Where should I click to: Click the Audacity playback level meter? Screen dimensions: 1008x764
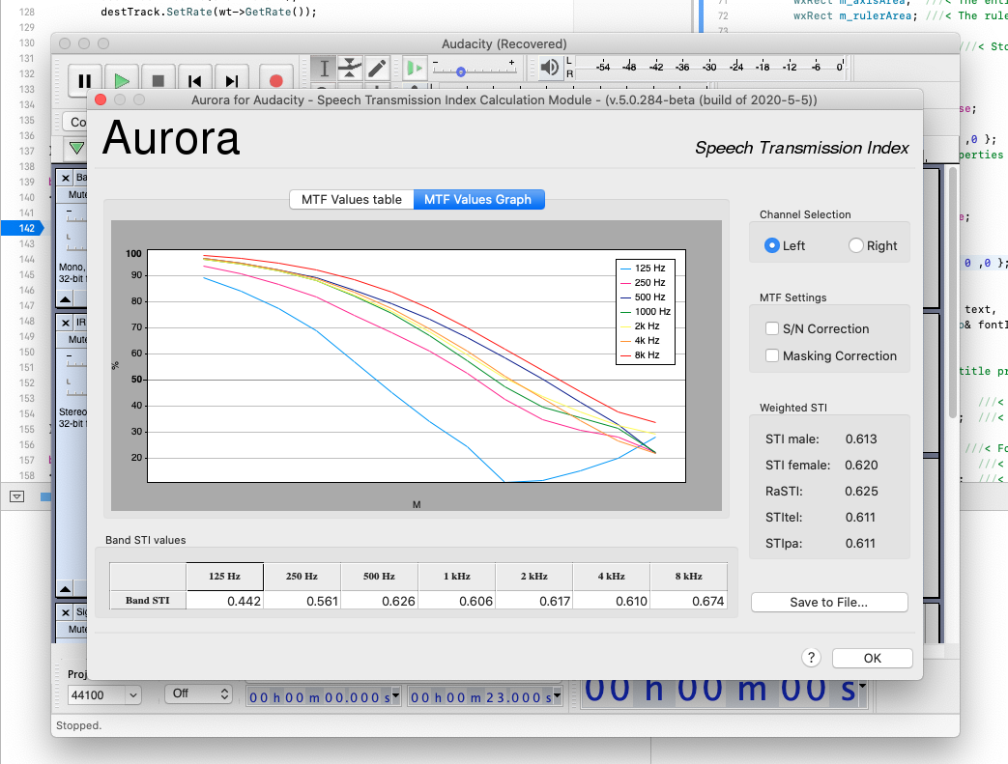[707, 67]
